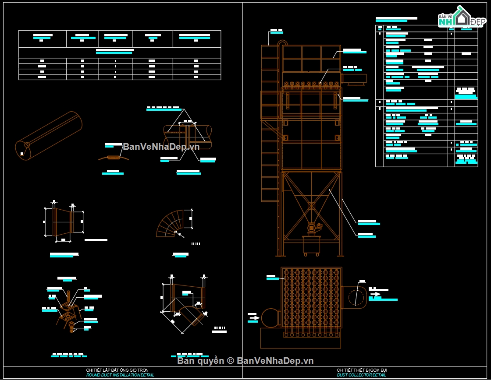The width and height of the screenshot is (491, 380).
Task: Select the round duct reducer drawing
Action: point(64,222)
